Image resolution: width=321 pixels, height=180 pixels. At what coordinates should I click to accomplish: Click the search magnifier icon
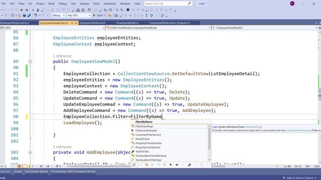click(x=190, y=3)
